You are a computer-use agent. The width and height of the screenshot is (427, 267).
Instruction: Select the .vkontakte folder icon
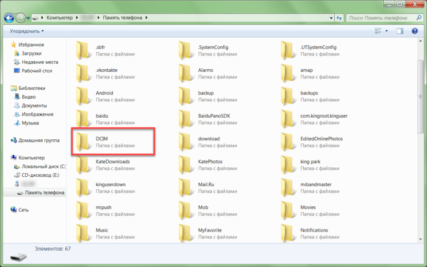pos(83,73)
